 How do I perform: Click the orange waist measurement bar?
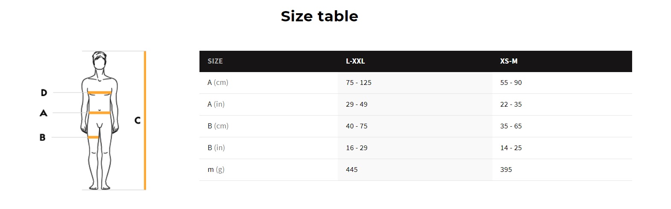[x=100, y=113]
